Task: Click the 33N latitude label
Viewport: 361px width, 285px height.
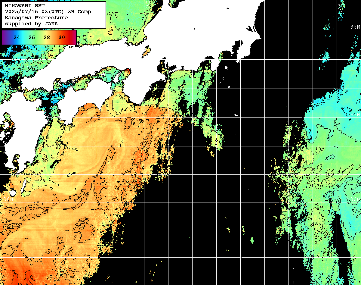Action: 355,114
